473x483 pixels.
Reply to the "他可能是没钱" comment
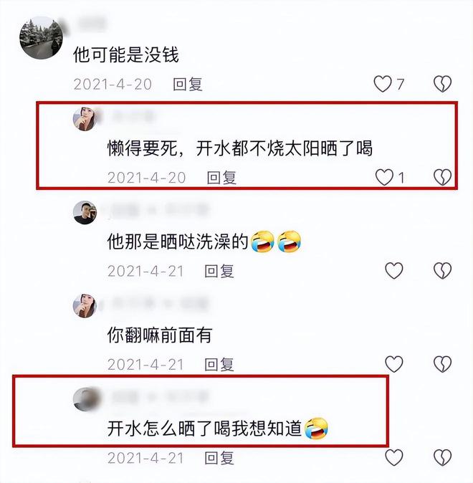(188, 84)
